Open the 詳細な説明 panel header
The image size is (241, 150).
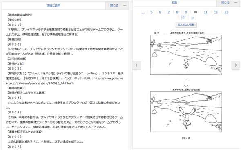pos(54,6)
